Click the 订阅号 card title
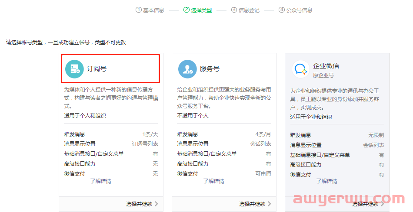This screenshot has width=413, height=212. click(97, 69)
